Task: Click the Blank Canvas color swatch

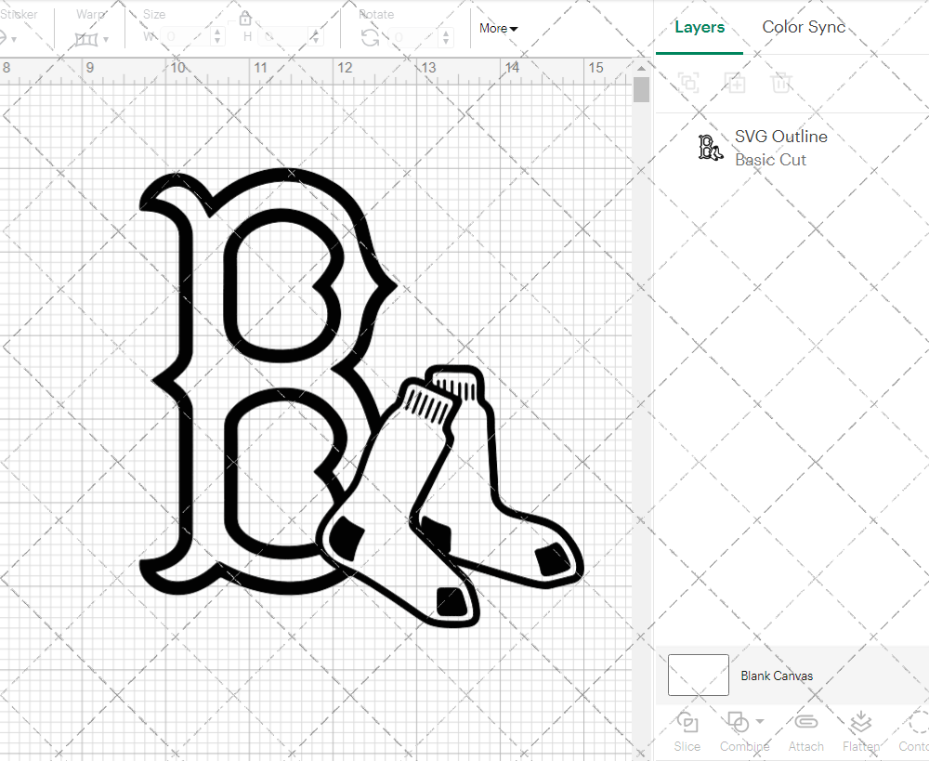Action: coord(697,676)
